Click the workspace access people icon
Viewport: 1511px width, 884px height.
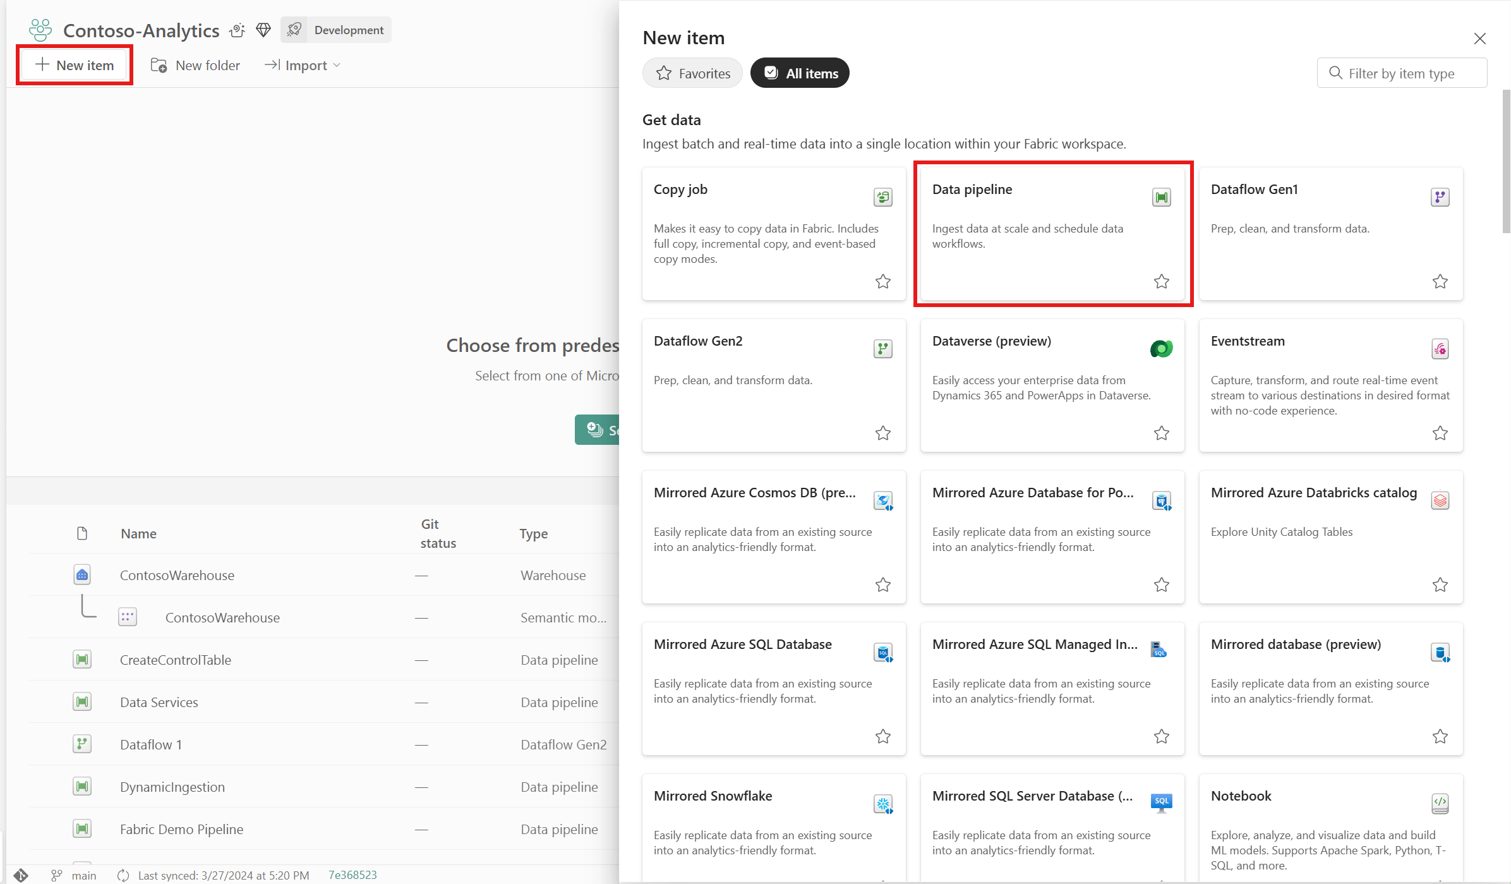point(238,30)
